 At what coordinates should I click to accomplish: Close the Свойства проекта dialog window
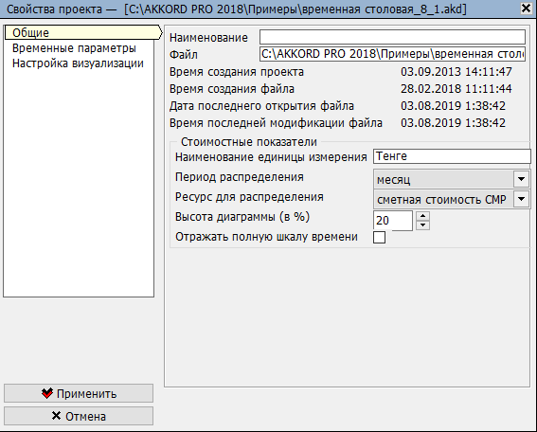coord(526,9)
